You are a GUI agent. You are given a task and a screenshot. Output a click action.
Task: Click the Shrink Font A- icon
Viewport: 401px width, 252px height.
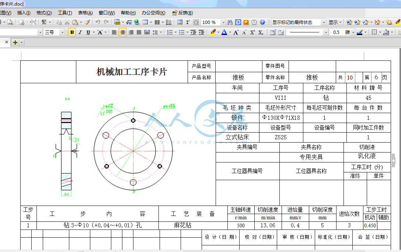[x=244, y=32]
